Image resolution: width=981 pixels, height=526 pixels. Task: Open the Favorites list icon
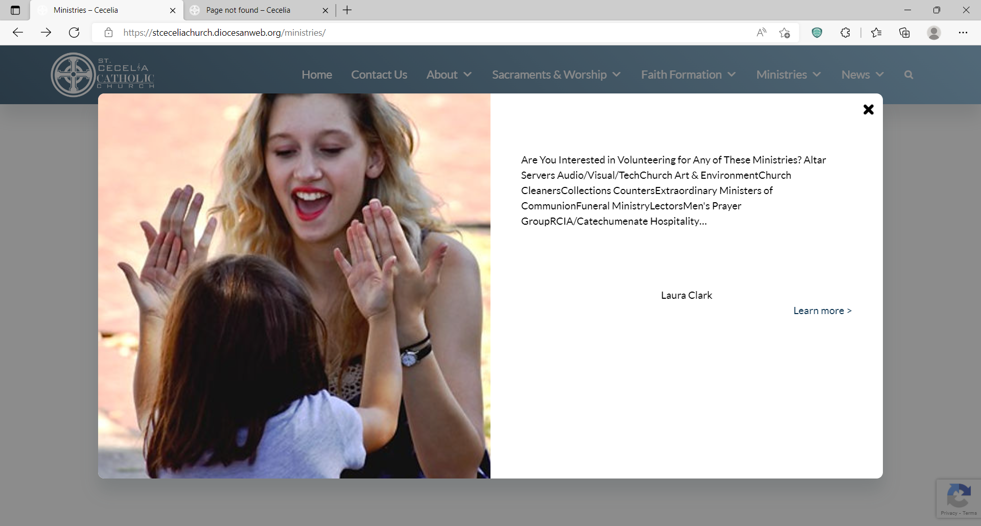tap(876, 33)
